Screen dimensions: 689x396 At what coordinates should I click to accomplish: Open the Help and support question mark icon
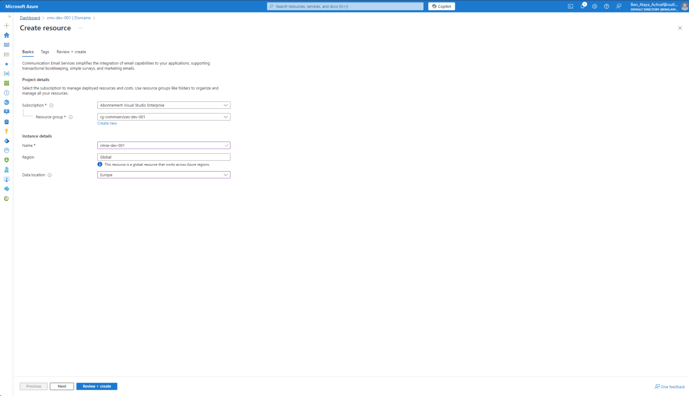606,6
